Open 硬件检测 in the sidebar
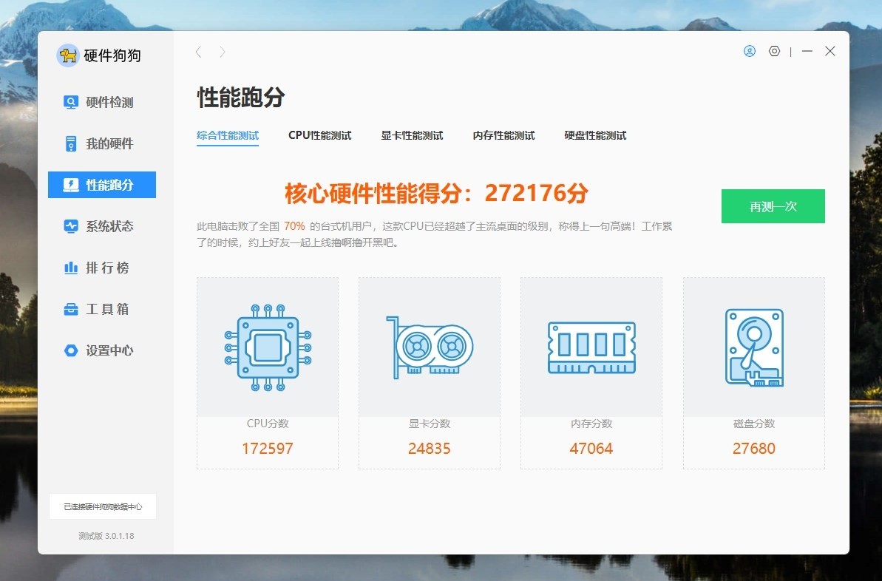Image resolution: width=882 pixels, height=581 pixels. pos(100,102)
